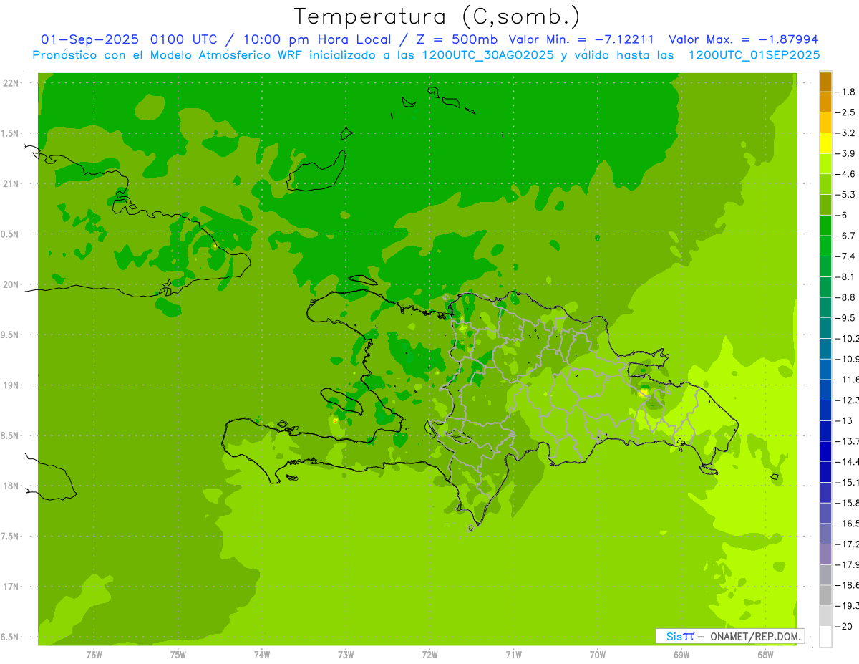859x664 pixels.
Task: Click the '74W' longitude label
Action: point(262,655)
